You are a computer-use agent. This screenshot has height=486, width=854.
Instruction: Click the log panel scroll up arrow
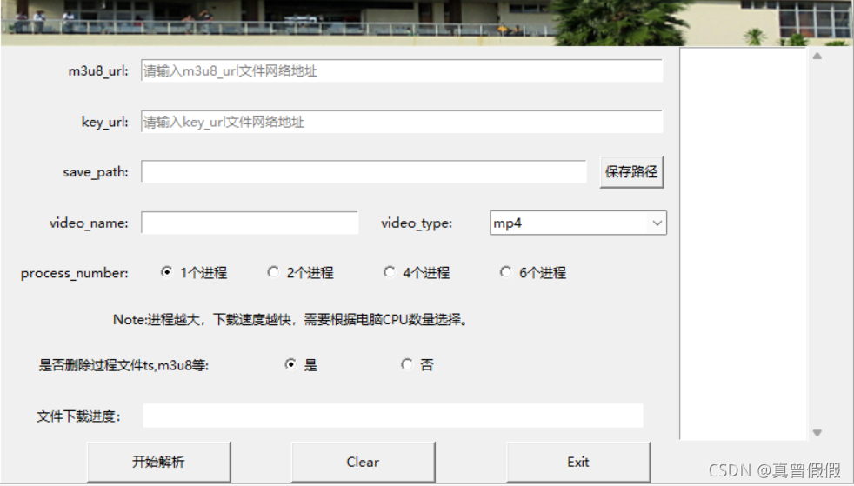[x=817, y=56]
